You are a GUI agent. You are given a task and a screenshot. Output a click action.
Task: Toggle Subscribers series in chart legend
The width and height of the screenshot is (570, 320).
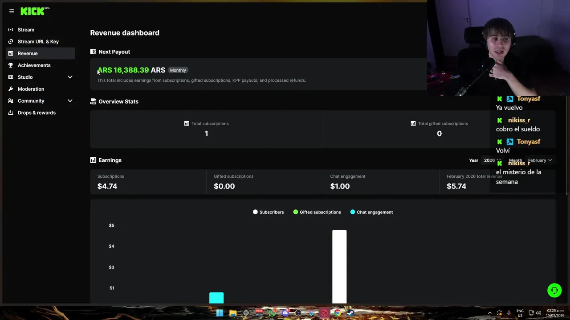(268, 212)
